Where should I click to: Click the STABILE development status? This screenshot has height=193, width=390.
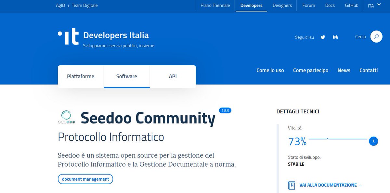tap(296, 164)
